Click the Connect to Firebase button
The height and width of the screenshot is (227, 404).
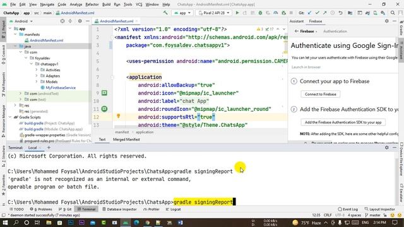(x=320, y=94)
